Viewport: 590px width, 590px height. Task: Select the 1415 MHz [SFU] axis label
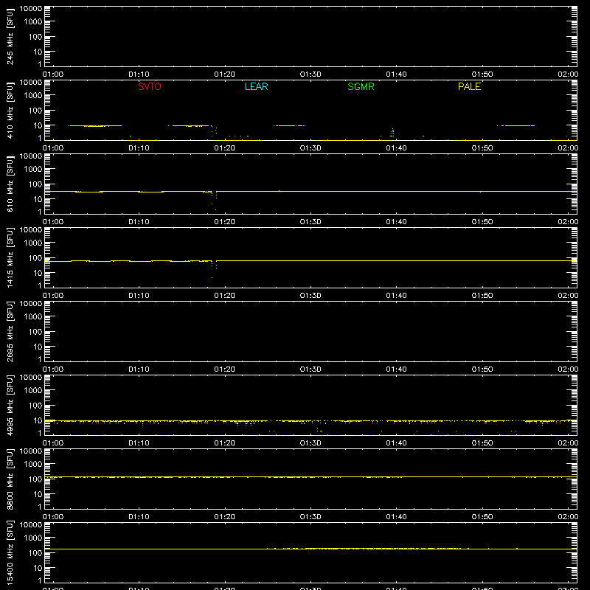tap(10, 257)
